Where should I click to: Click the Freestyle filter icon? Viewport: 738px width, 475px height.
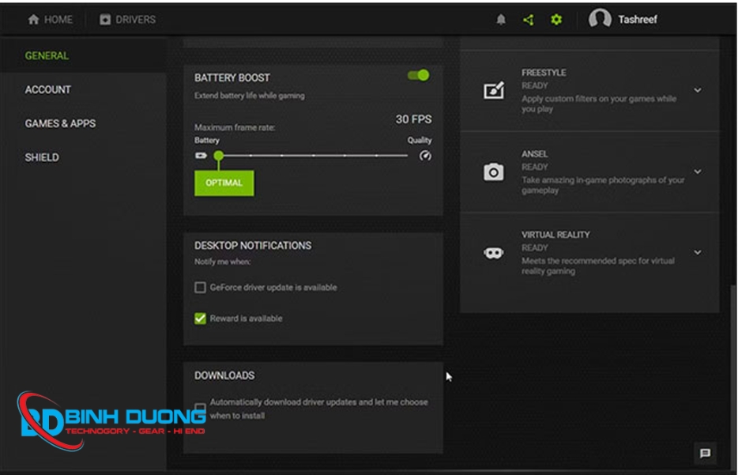[x=494, y=91]
